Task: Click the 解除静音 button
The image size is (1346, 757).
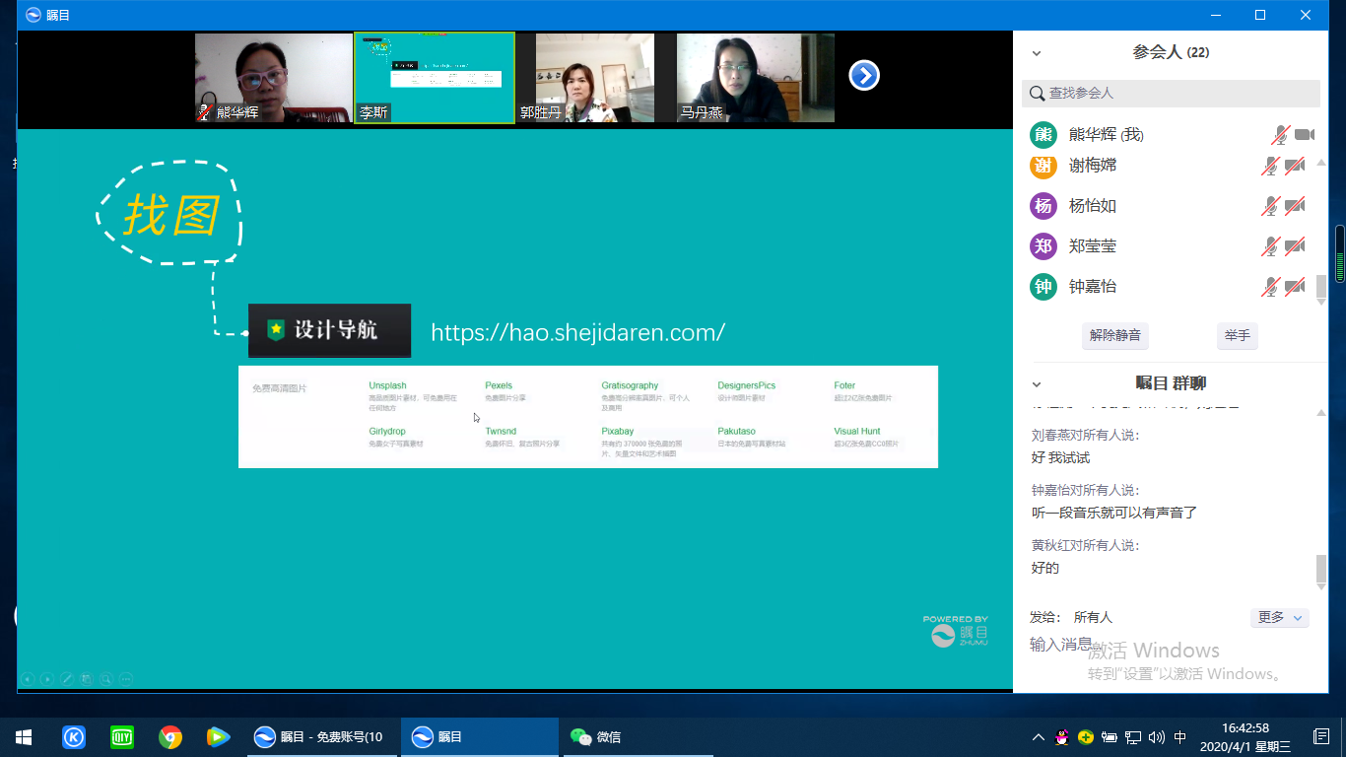Action: coord(1114,335)
